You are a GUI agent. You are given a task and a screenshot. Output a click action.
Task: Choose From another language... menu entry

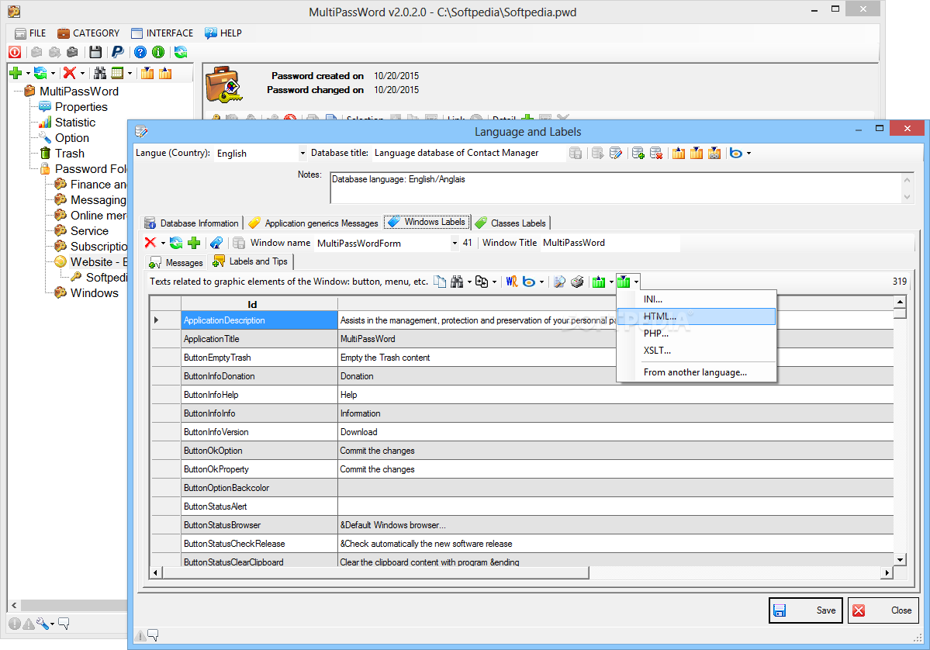tap(697, 372)
